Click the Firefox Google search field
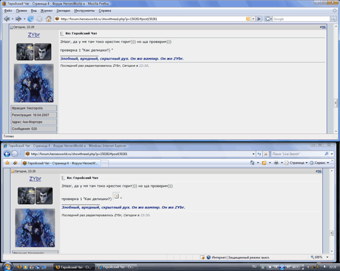The width and height of the screenshot is (340, 271). point(301,19)
